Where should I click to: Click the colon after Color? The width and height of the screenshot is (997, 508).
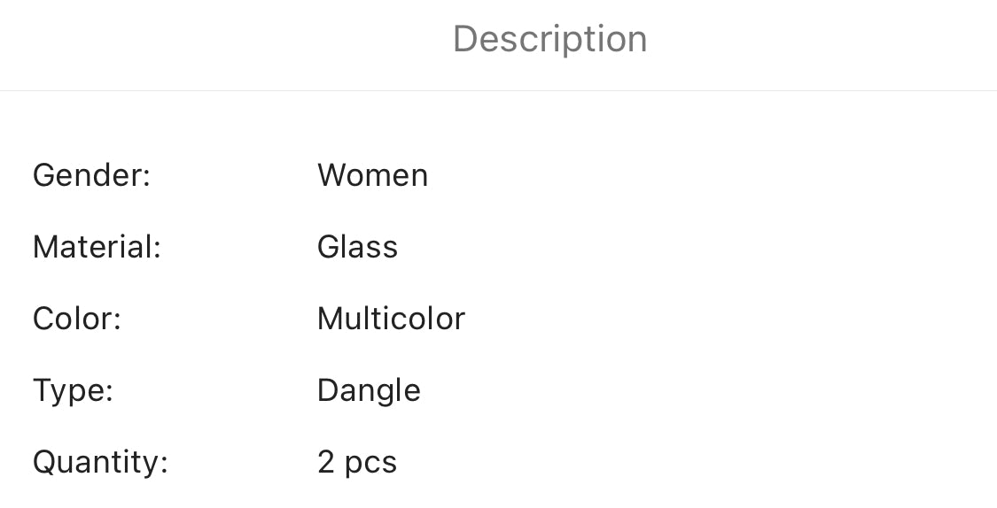[117, 322]
